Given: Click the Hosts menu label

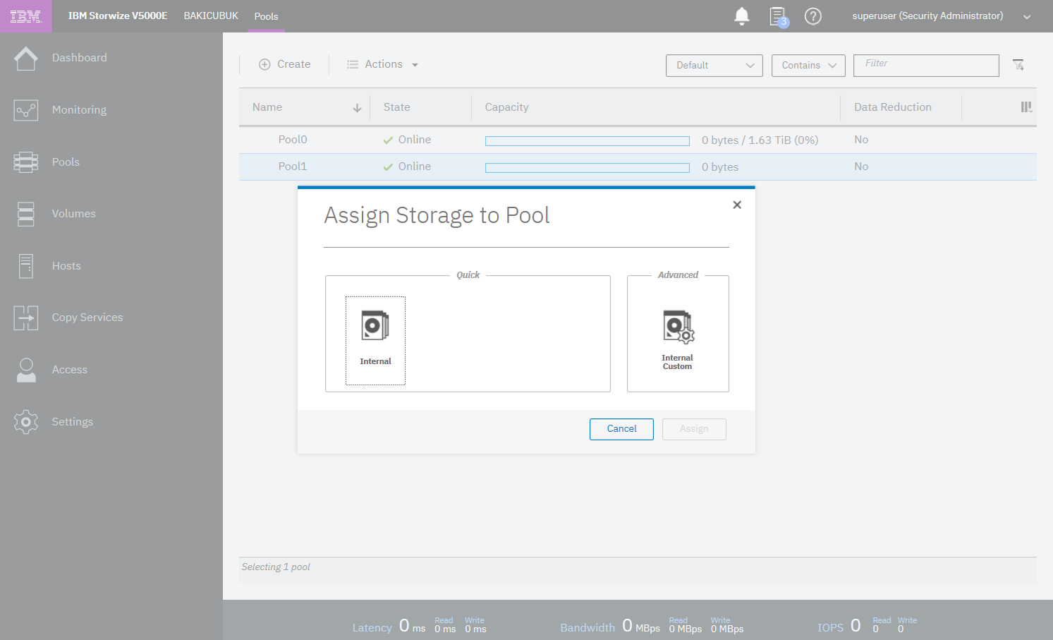Looking at the screenshot, I should (x=66, y=266).
